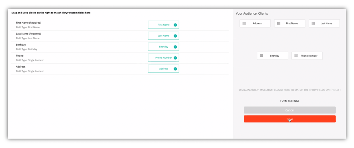
Task: Click the Address block grid handle icon
Action: point(244,23)
